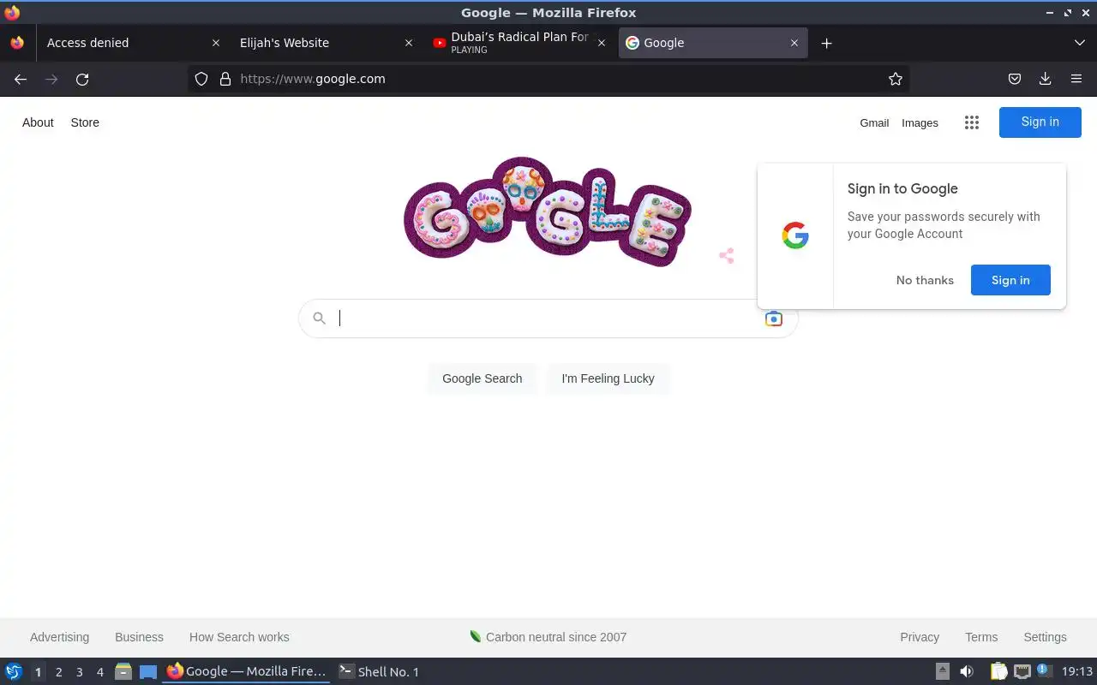The height and width of the screenshot is (685, 1097).
Task: Open the taskbar application launcher icon
Action: (14, 671)
